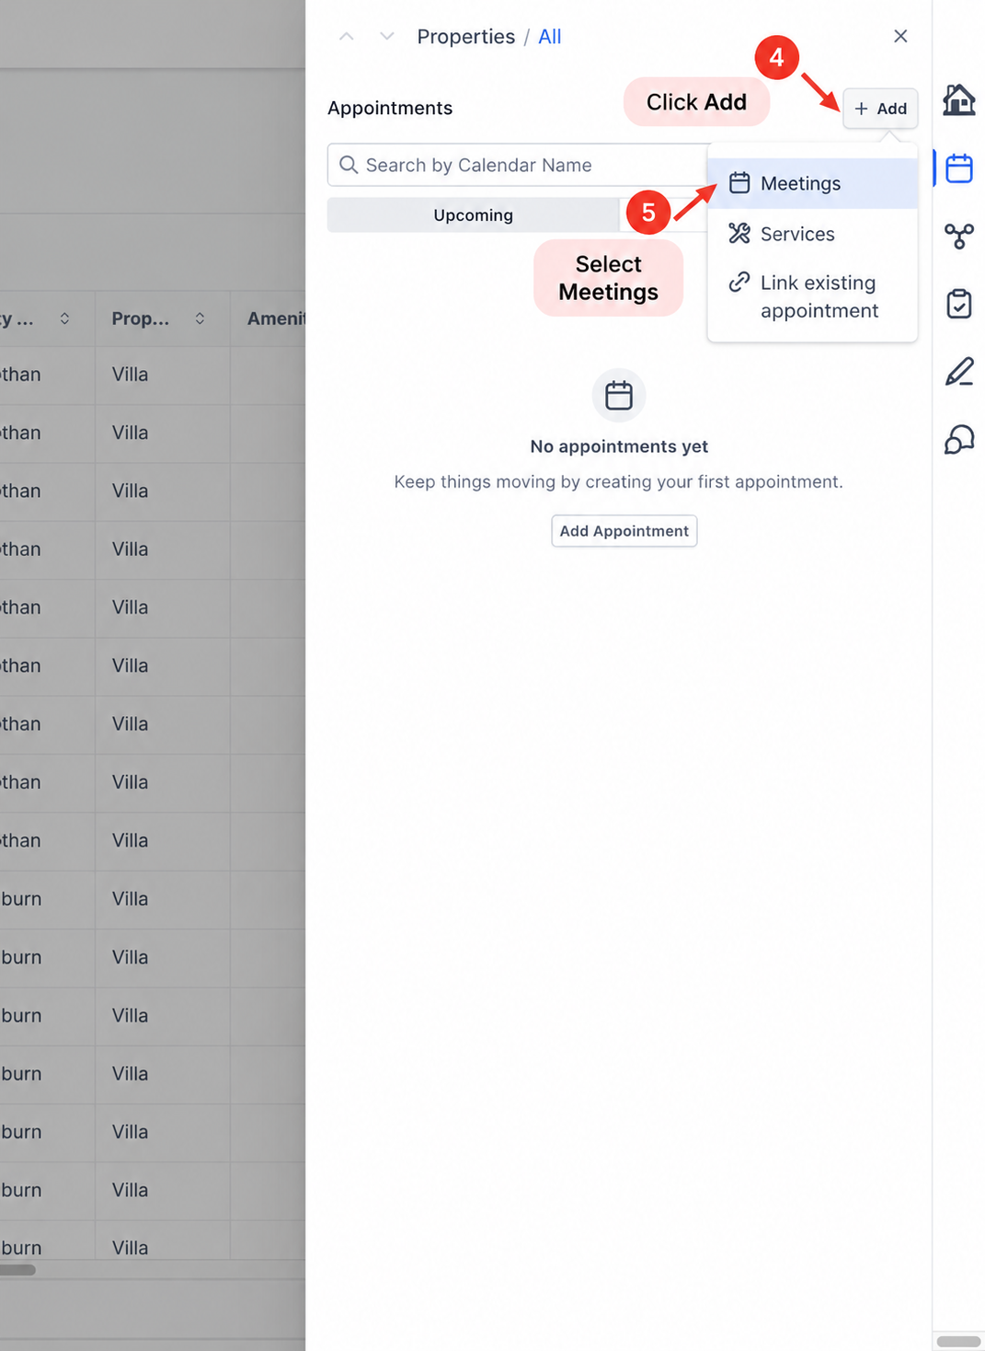Viewport: 985px width, 1351px height.
Task: Click the Prop... column header text
Action: tap(141, 318)
